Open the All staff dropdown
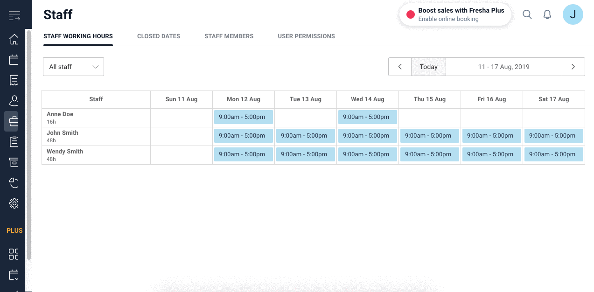Viewport: 594px width, 292px height. pos(73,67)
